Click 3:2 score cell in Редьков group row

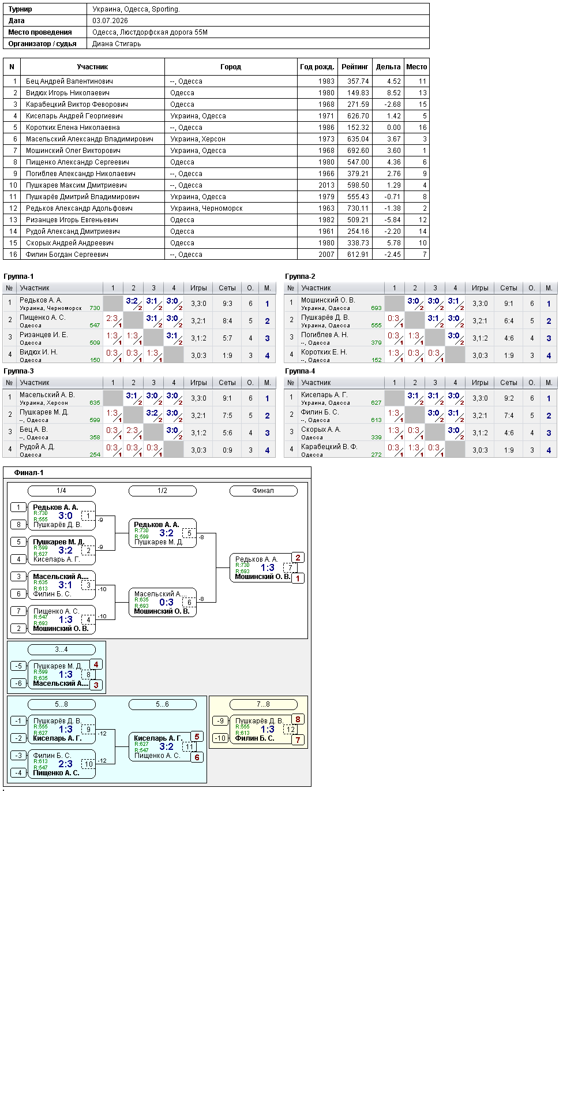pyautogui.click(x=133, y=303)
